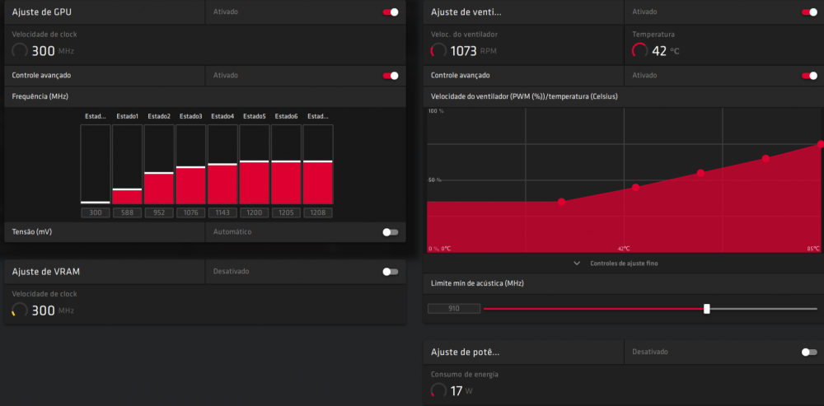The height and width of the screenshot is (406, 824).
Task: Click the fan speed RPM gauge icon
Action: [x=439, y=51]
